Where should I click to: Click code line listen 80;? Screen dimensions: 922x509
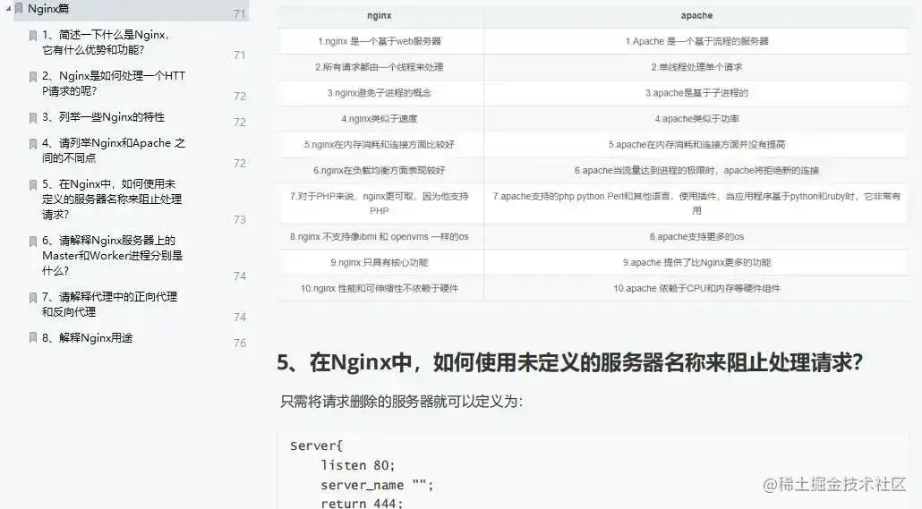click(x=357, y=465)
